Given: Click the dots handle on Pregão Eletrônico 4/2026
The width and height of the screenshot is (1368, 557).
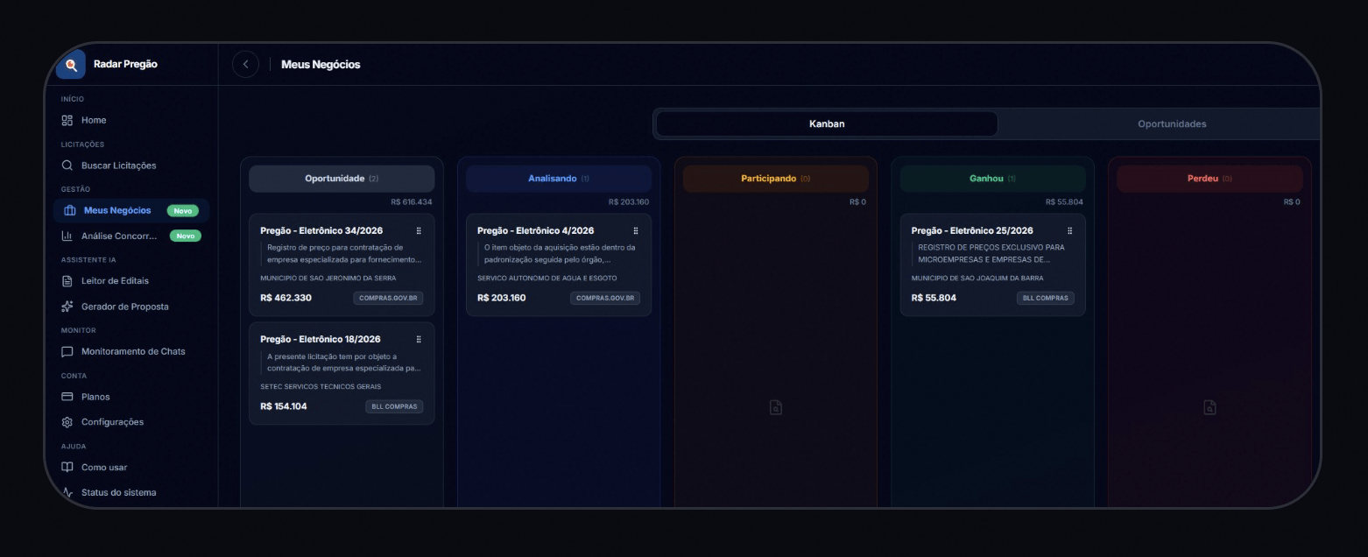Looking at the screenshot, I should pos(636,231).
